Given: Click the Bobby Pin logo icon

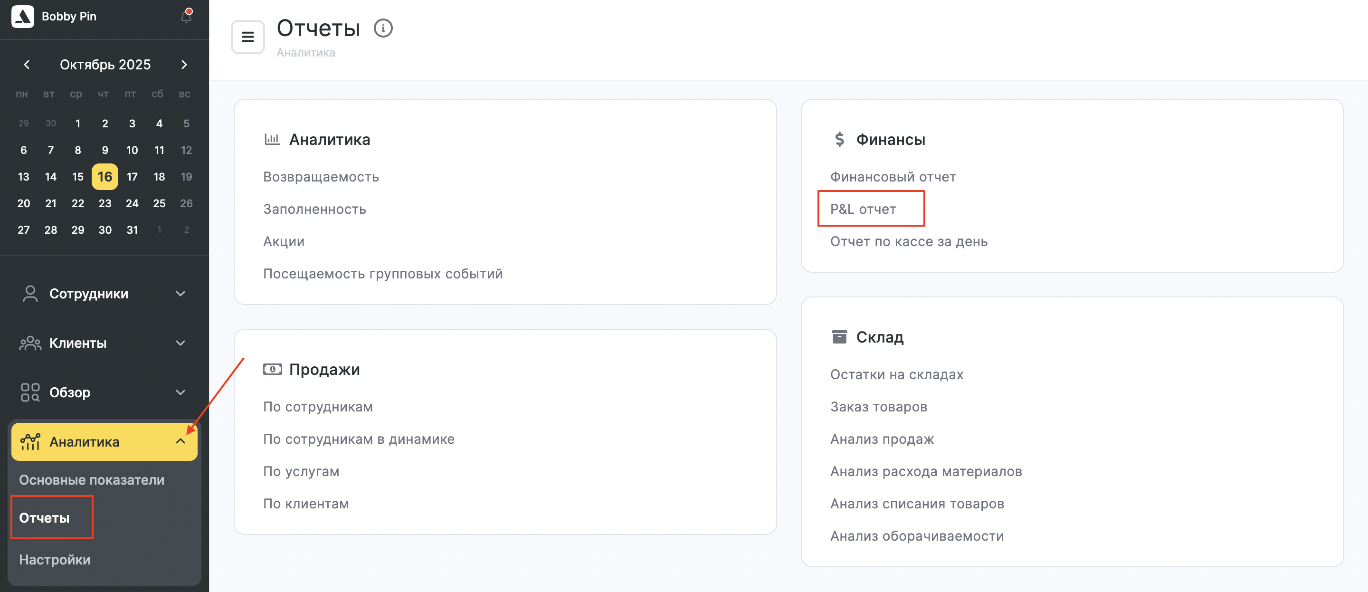Looking at the screenshot, I should pos(23,17).
